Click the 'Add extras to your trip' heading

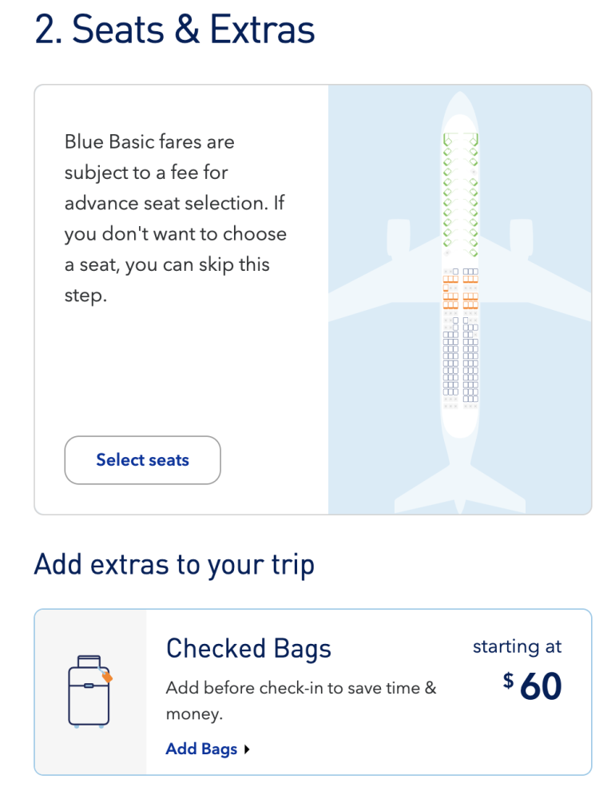point(174,564)
